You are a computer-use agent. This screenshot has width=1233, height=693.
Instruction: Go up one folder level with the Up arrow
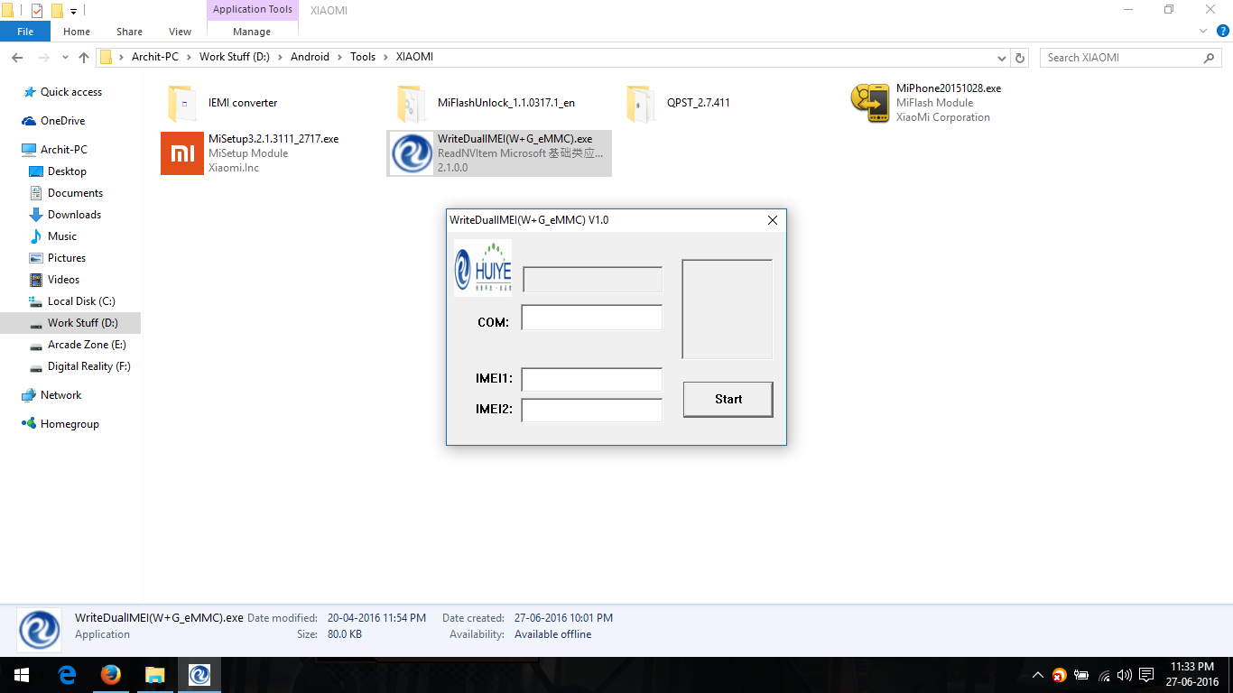[x=84, y=58]
